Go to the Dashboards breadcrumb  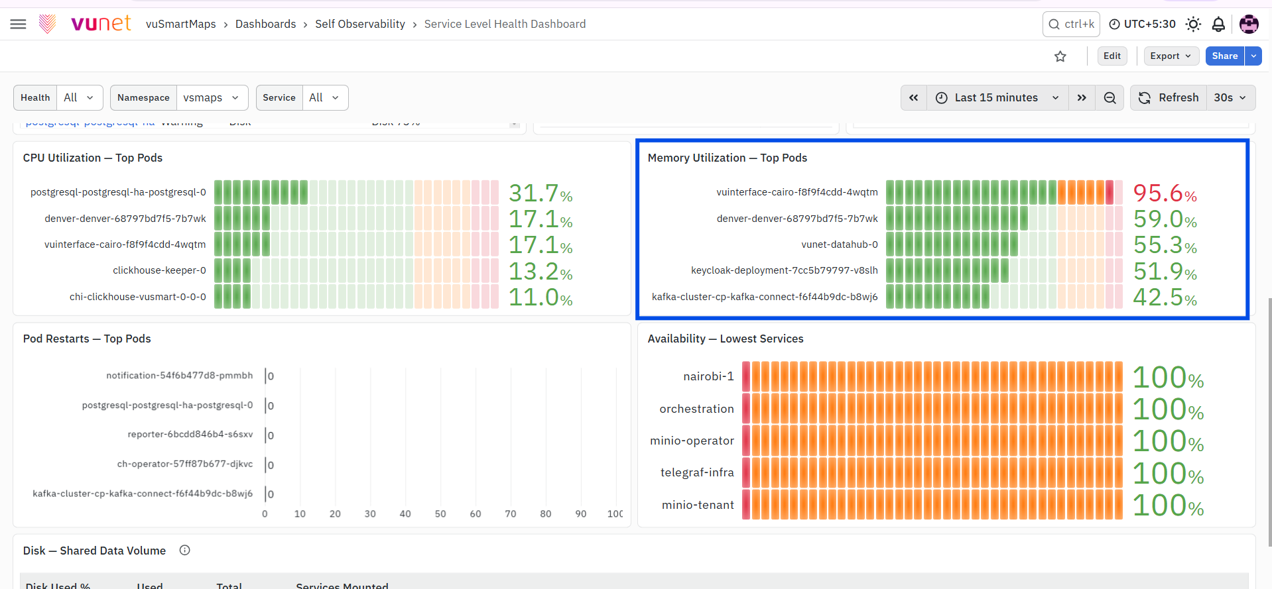(266, 25)
